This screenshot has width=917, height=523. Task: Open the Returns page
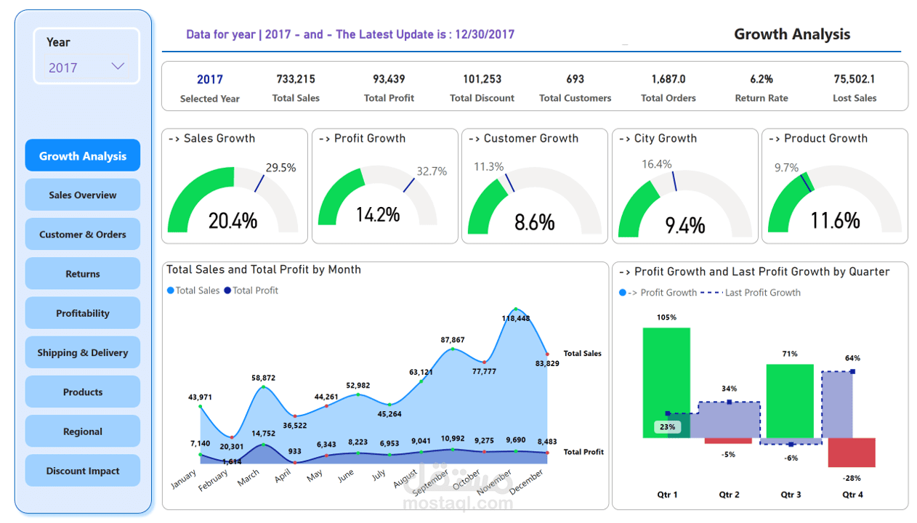(82, 273)
